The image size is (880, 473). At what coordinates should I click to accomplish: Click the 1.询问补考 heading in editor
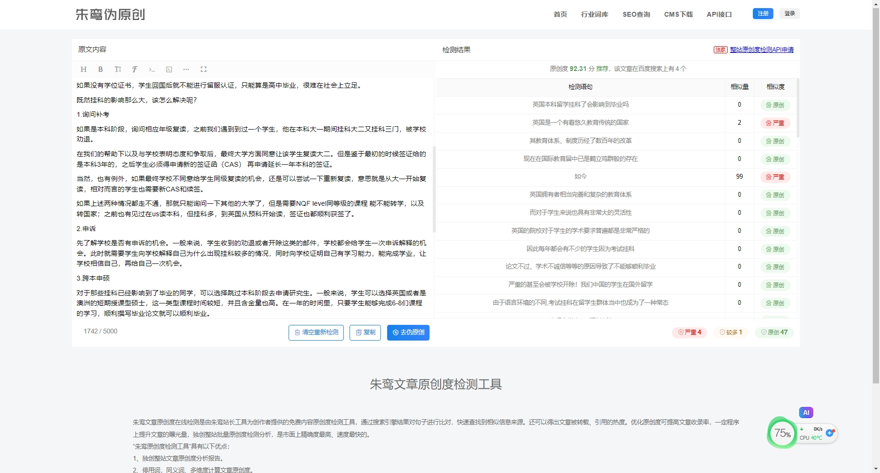(x=93, y=114)
